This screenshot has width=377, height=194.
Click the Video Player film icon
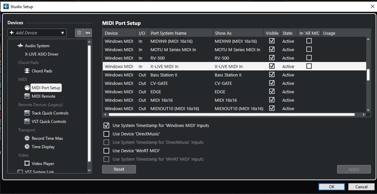[x=27, y=163]
